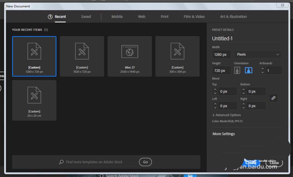Select the Custom 20 x 20 cm preset

[34, 100]
